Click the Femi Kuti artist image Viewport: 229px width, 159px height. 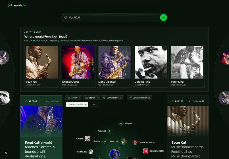pyautogui.click(x=41, y=121)
